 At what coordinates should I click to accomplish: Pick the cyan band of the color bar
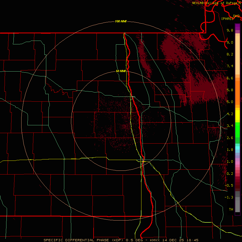click(x=237, y=148)
